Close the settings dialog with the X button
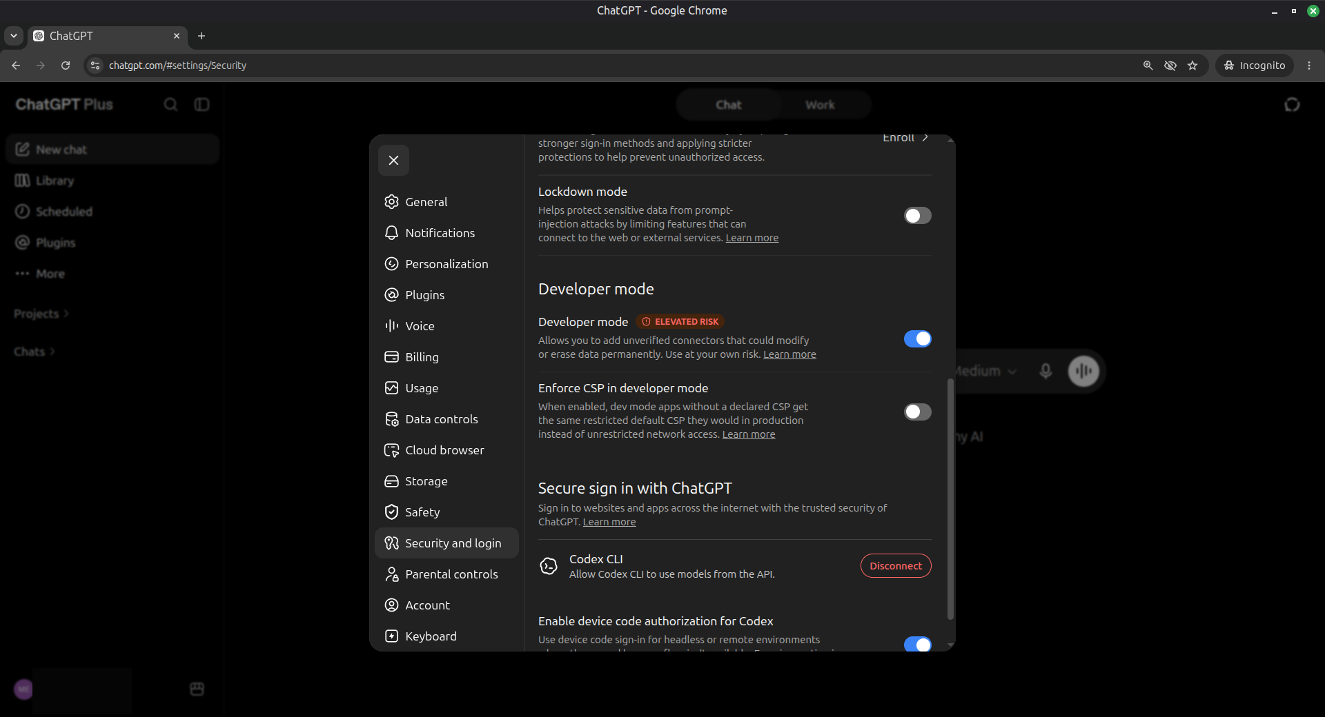This screenshot has width=1325, height=717. (x=393, y=161)
